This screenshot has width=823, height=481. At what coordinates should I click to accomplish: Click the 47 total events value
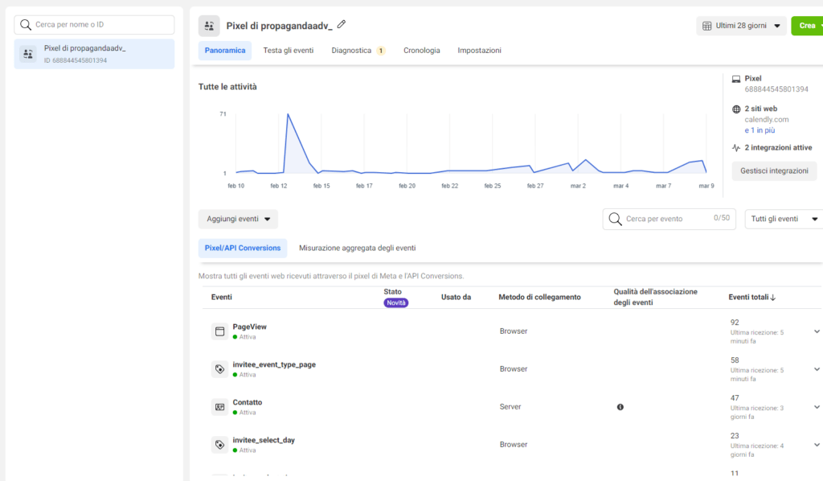point(735,398)
